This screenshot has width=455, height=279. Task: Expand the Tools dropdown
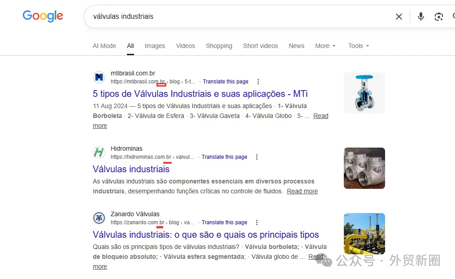tap(359, 46)
